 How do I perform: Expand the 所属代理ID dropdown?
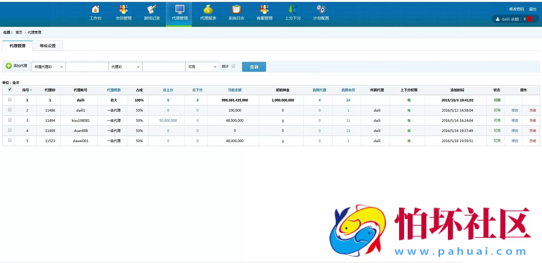(49, 67)
